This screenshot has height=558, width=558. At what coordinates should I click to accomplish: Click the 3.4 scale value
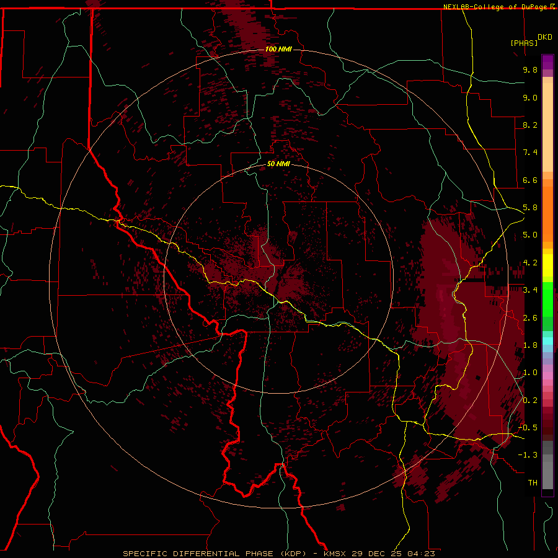point(530,290)
